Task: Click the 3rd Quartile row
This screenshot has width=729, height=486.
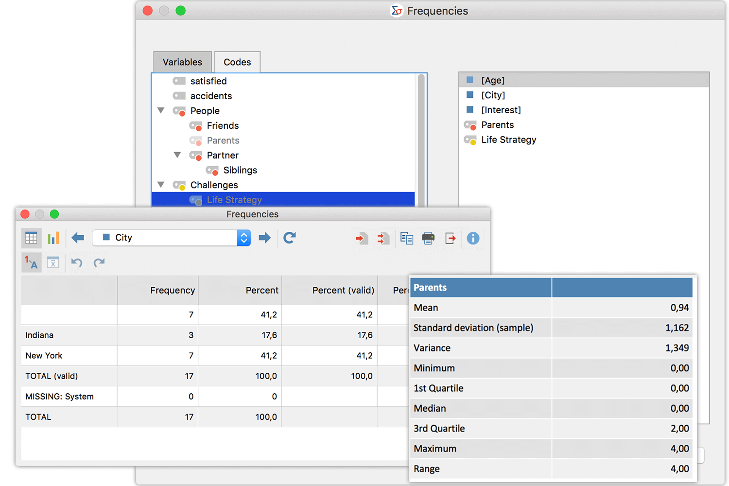Action: tap(552, 429)
